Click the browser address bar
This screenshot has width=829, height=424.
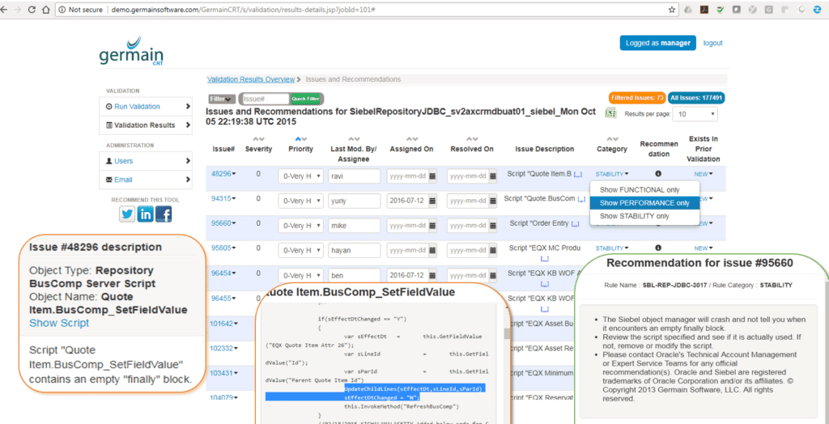[365, 10]
